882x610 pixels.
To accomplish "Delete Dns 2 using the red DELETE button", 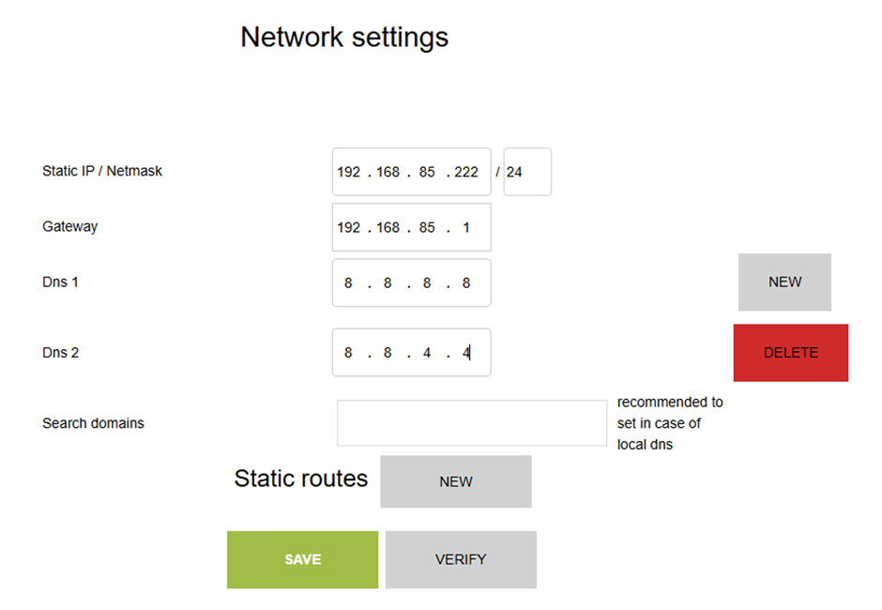I will click(x=790, y=353).
